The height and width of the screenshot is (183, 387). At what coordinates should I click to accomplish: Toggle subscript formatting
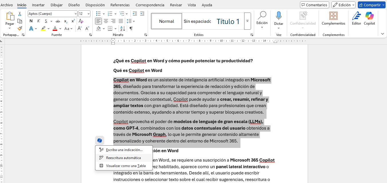[66, 21]
